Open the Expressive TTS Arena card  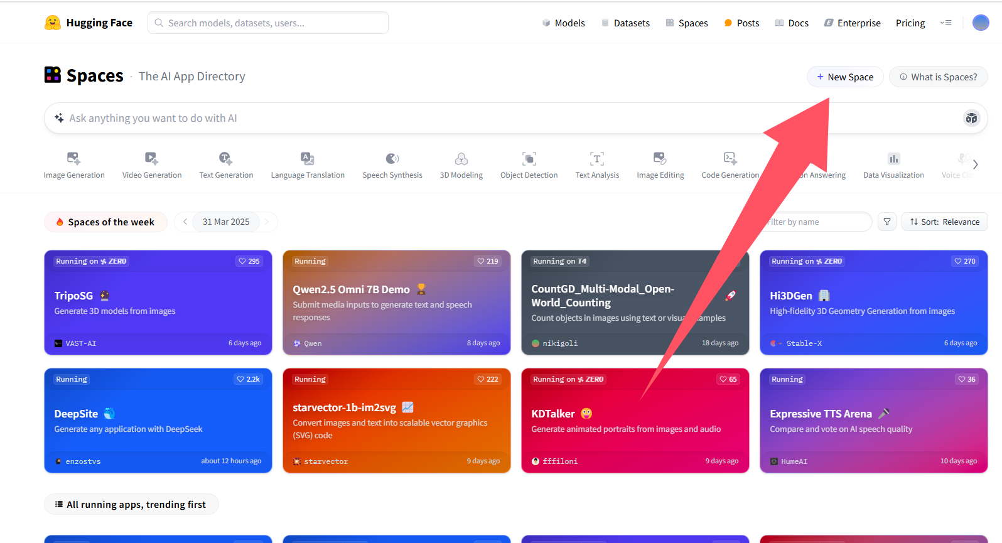tap(874, 421)
